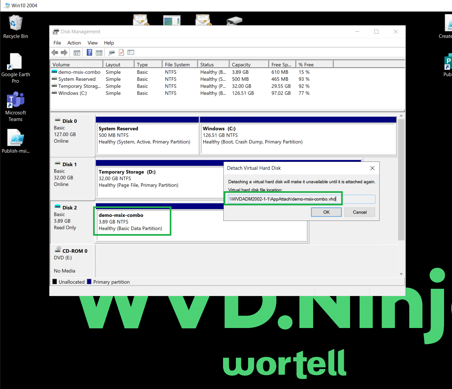This screenshot has height=389, width=452.
Task: Sort by Capacity column header
Action: pyautogui.click(x=249, y=65)
